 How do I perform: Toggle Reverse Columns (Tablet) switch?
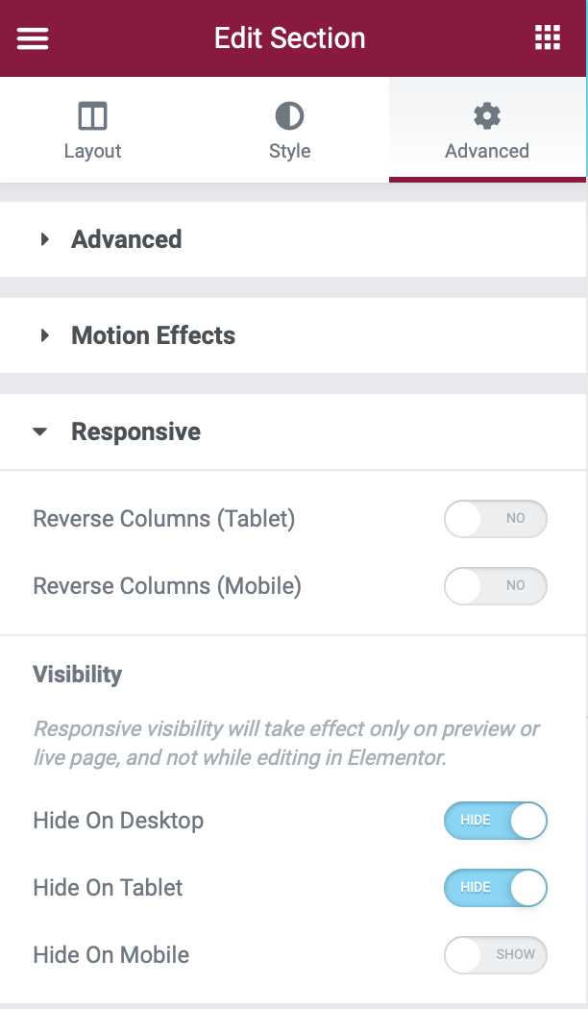click(x=495, y=519)
